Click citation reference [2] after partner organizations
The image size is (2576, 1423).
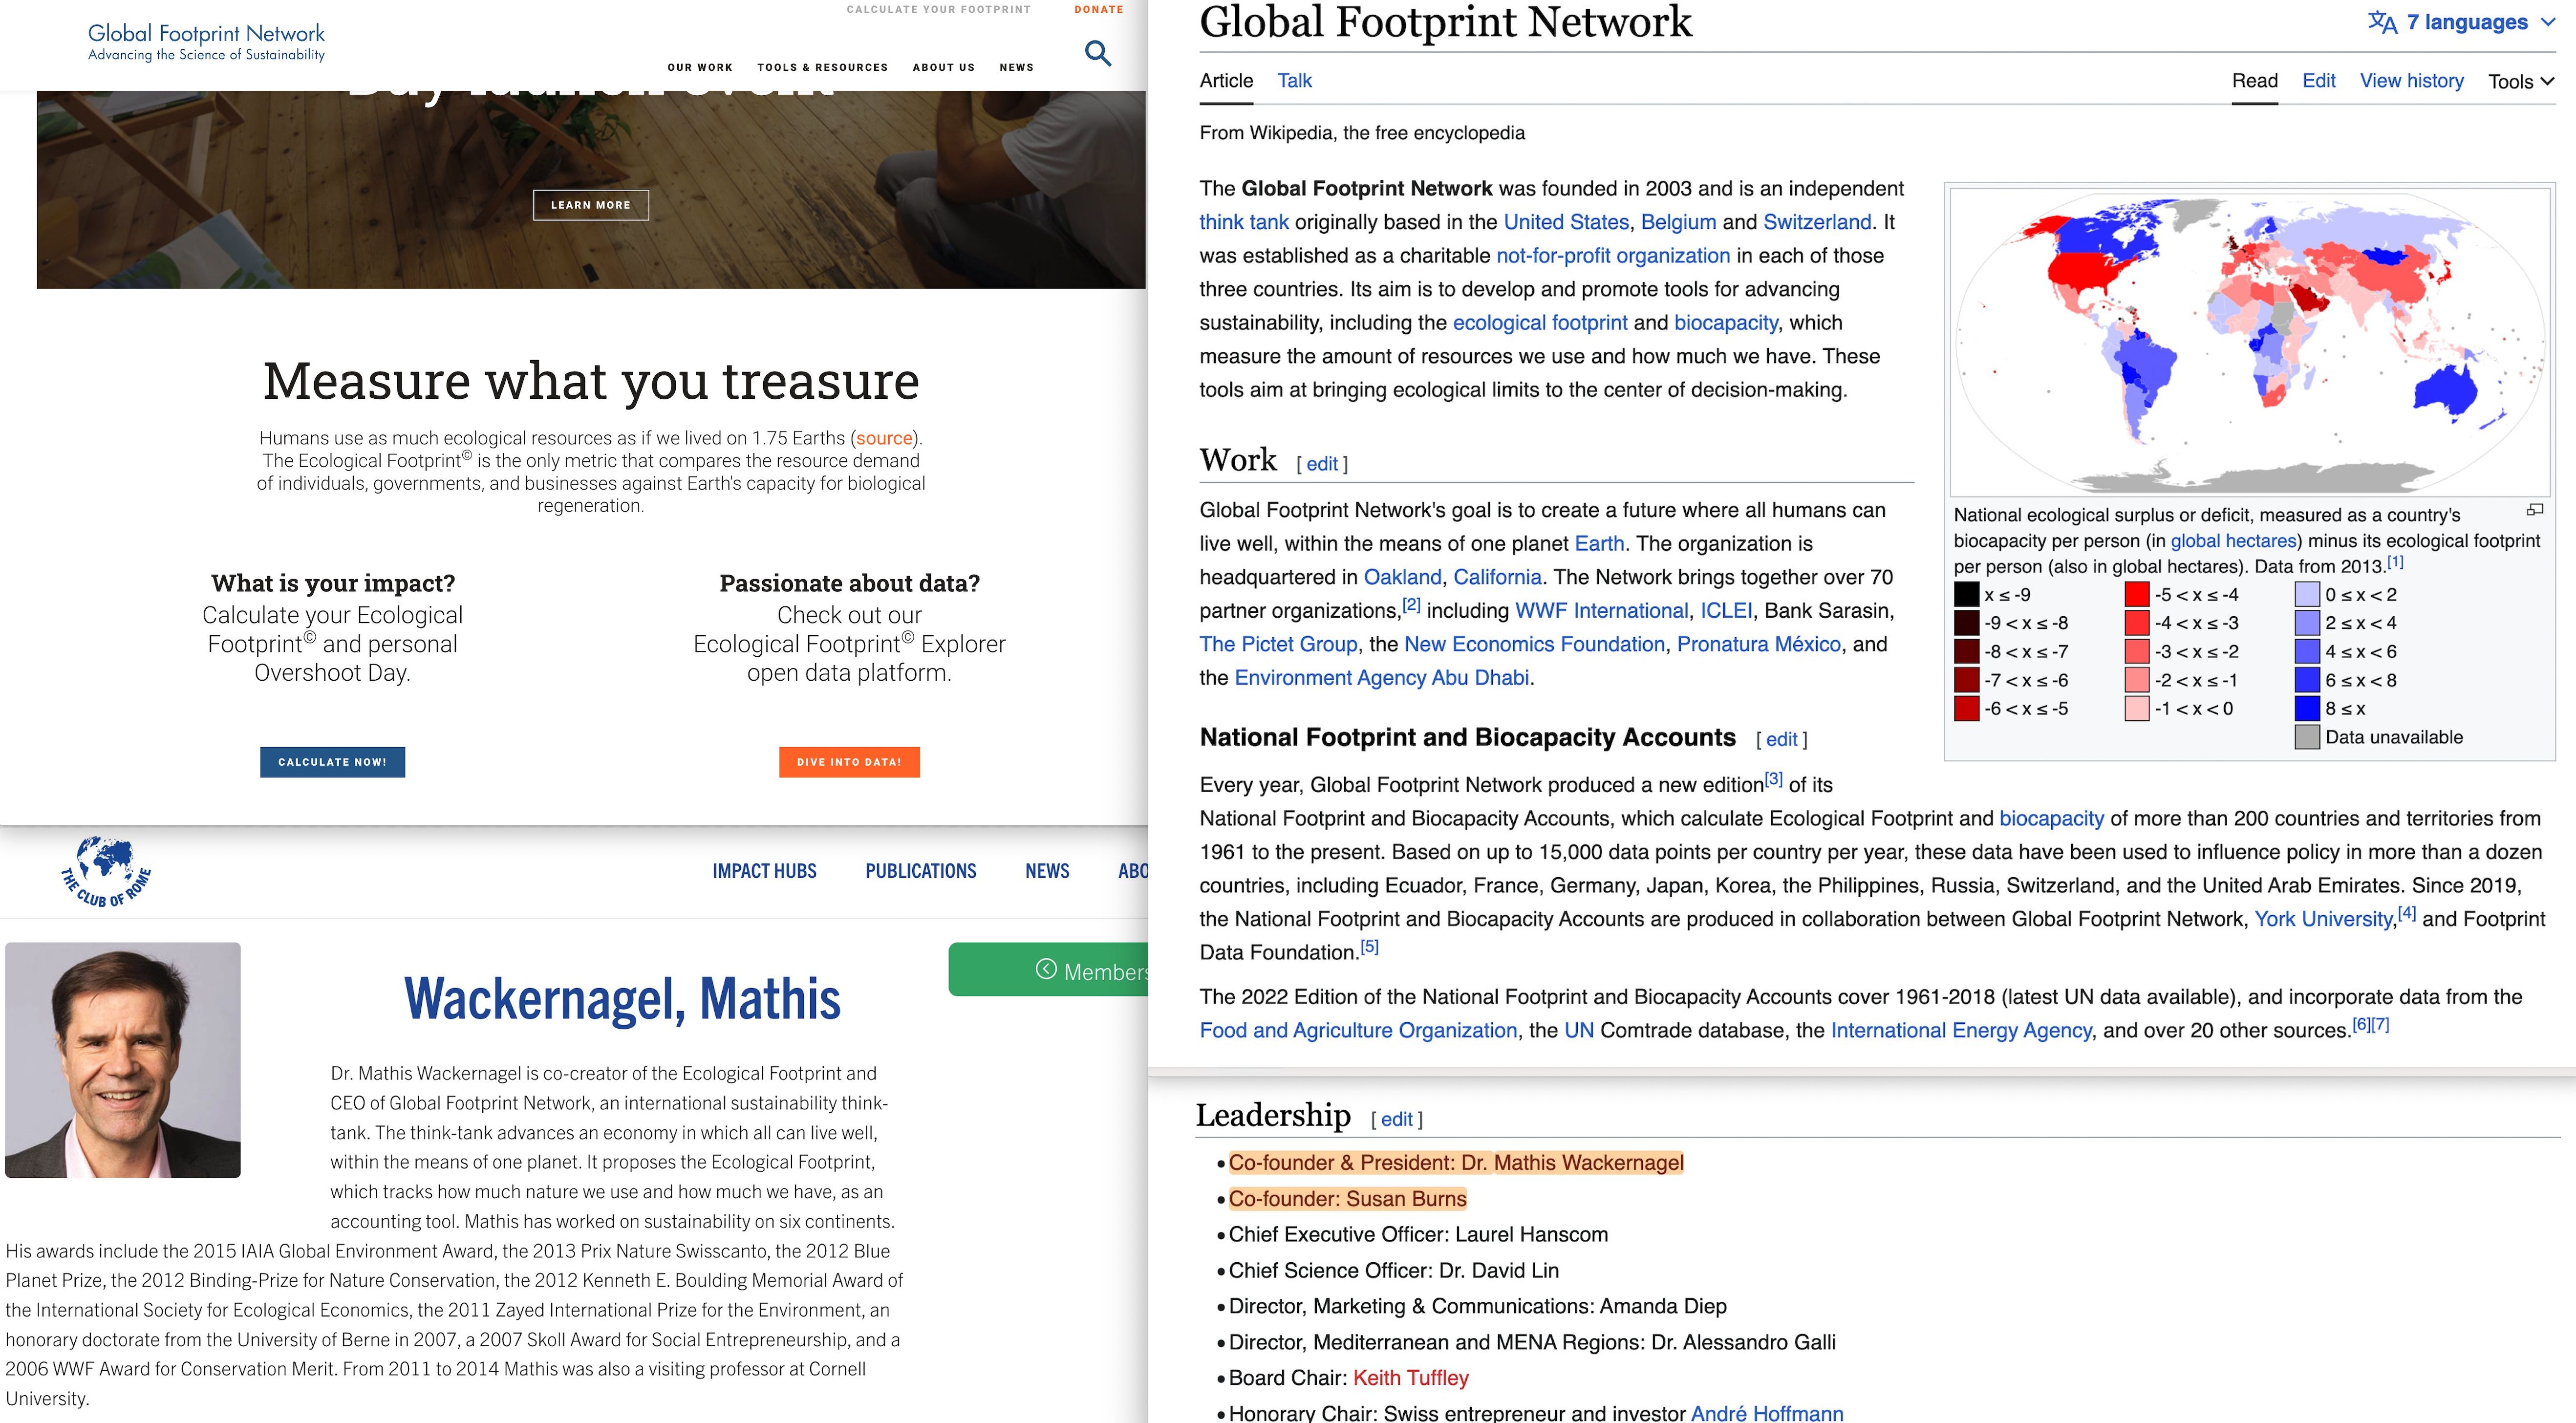[1411, 604]
